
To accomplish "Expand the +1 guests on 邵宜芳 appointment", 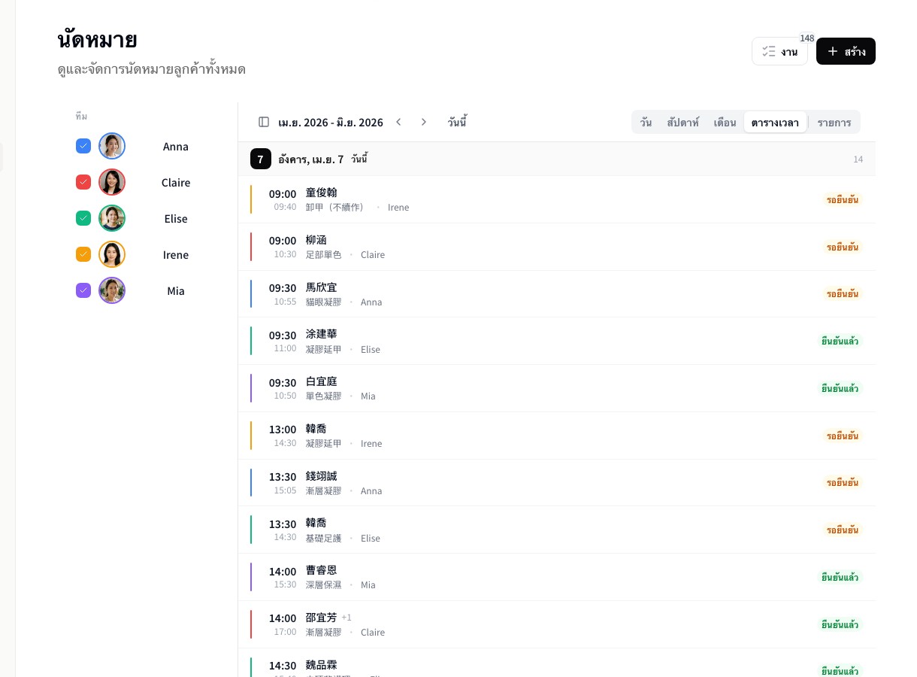I will coord(347,618).
